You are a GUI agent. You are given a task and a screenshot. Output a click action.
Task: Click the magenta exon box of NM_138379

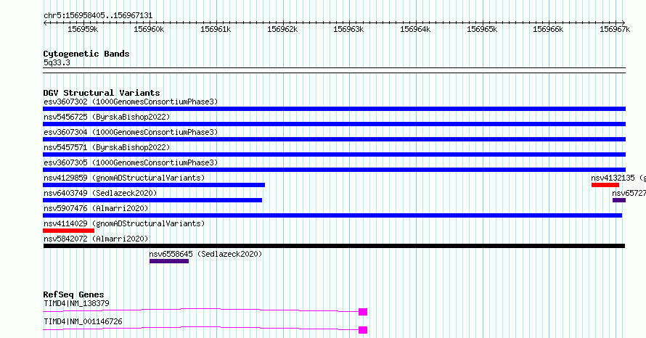click(x=363, y=312)
